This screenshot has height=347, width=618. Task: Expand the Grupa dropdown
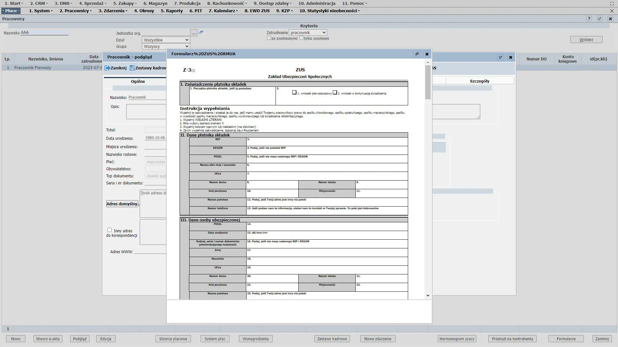pos(166,47)
